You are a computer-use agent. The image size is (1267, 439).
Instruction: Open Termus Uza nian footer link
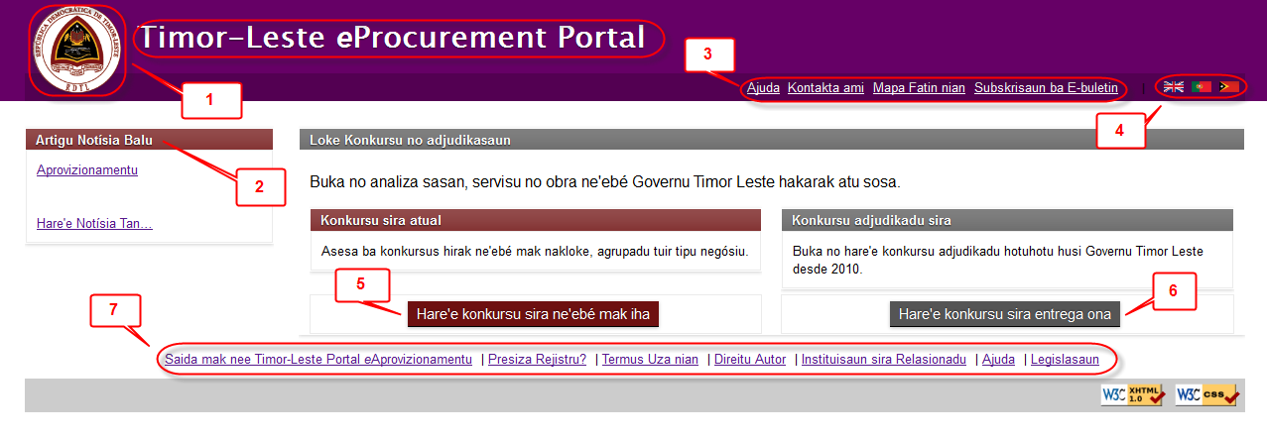pyautogui.click(x=650, y=360)
